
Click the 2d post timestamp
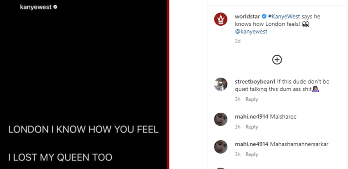tap(238, 41)
